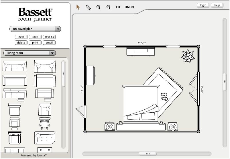Click the save as button
This screenshot has height=159, width=230.
[x=49, y=37]
